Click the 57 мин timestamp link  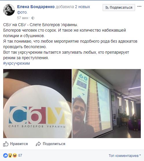(x=23, y=18)
